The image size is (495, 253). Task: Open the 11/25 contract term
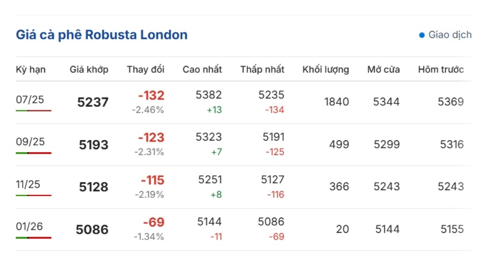pyautogui.click(x=28, y=184)
